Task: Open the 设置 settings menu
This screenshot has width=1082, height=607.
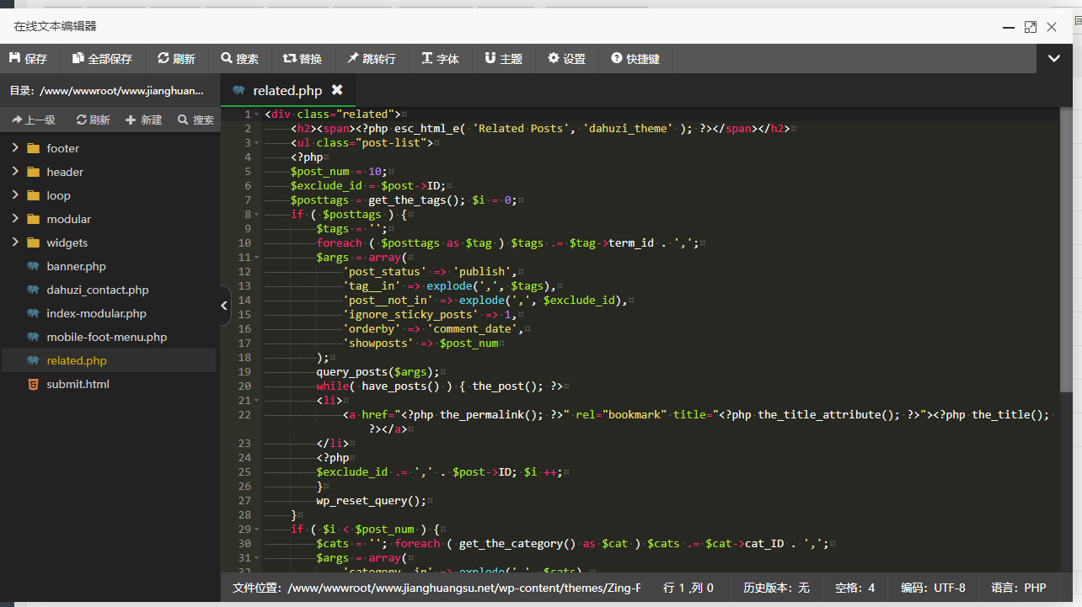Action: click(x=566, y=59)
